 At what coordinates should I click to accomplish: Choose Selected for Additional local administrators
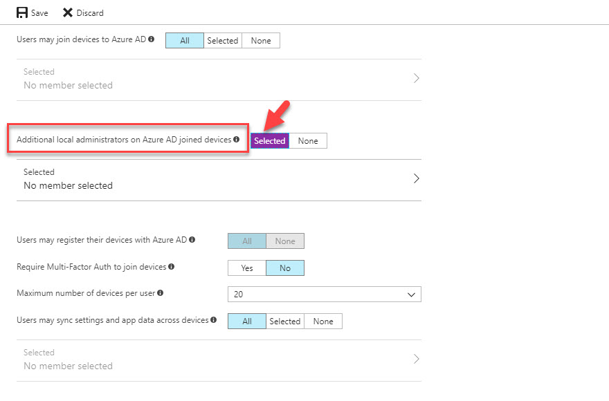(269, 140)
